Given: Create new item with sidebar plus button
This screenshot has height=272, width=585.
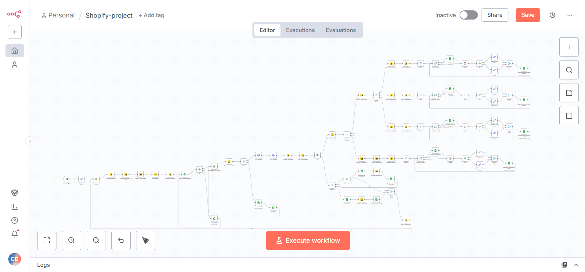Looking at the screenshot, I should point(15,32).
